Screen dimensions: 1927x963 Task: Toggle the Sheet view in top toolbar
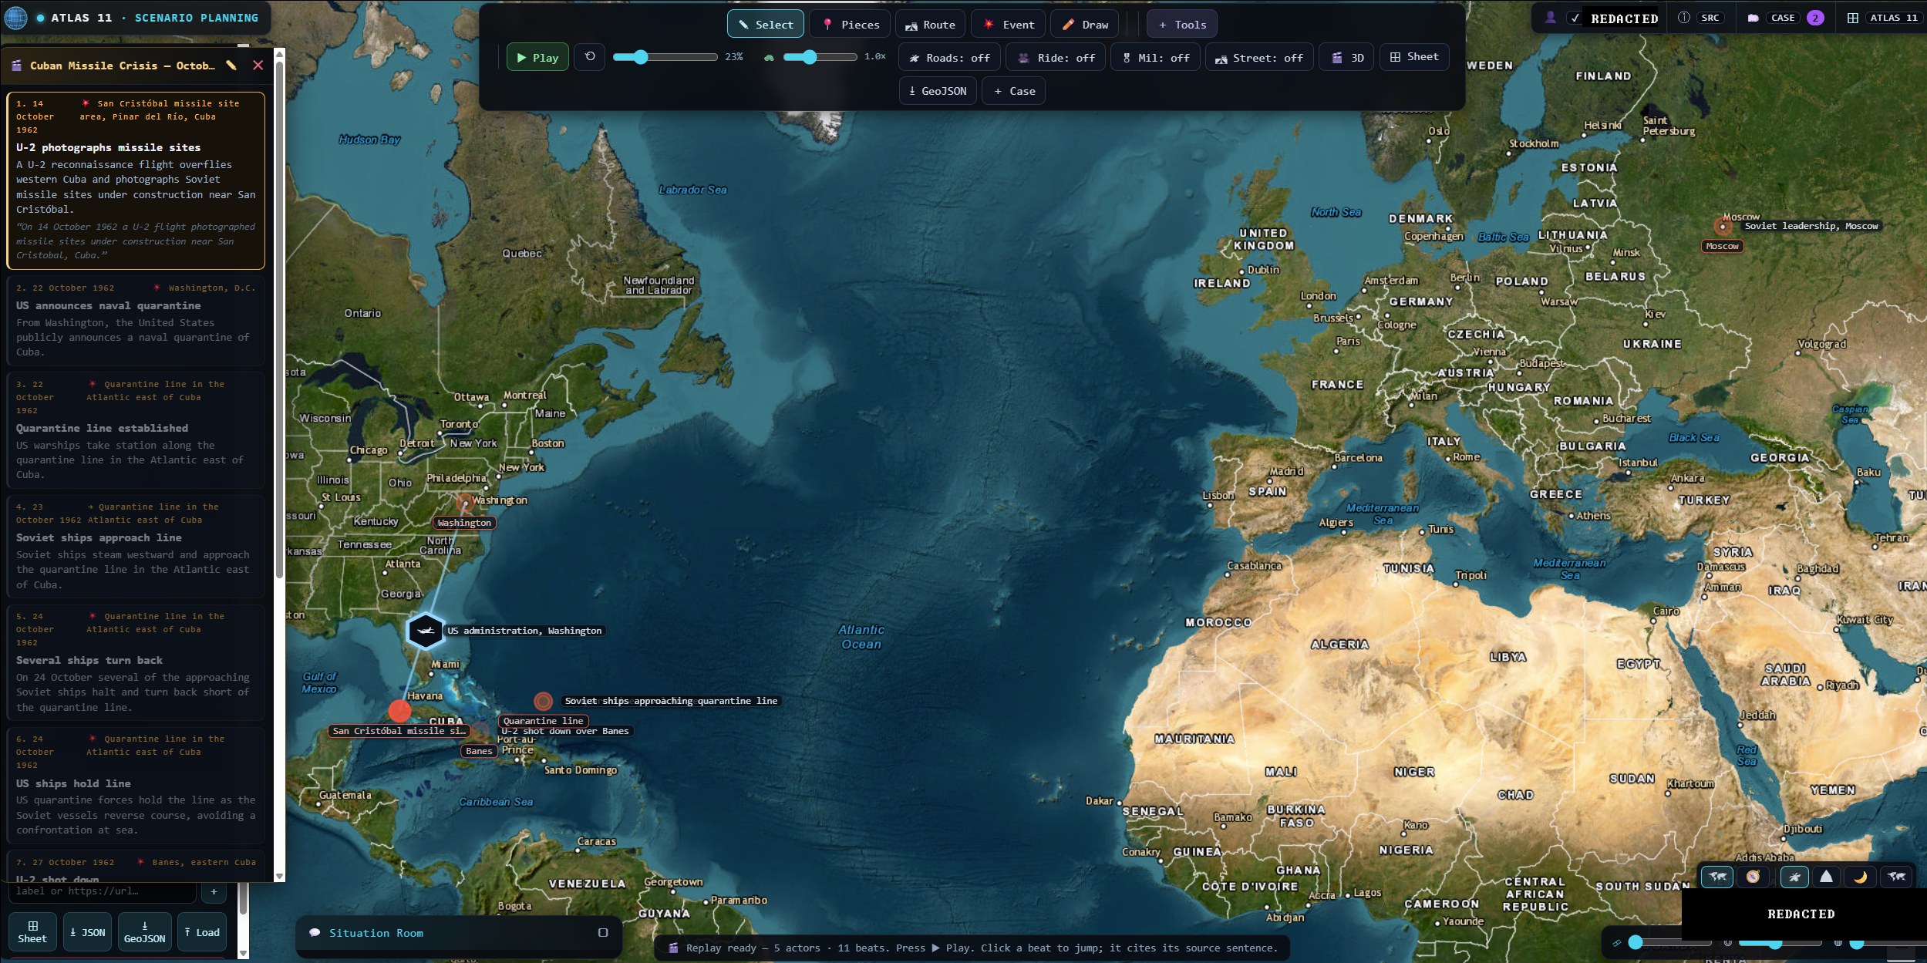pyautogui.click(x=1414, y=57)
